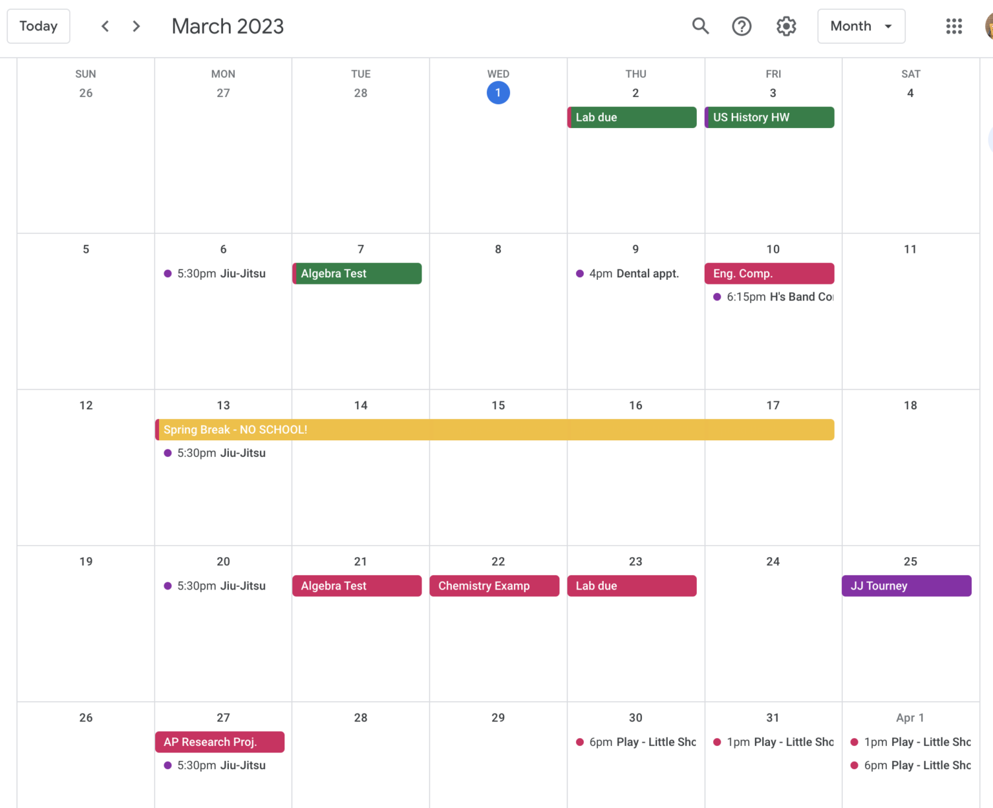The height and width of the screenshot is (808, 993).
Task: Expand the view selector chevron
Action: pyautogui.click(x=890, y=26)
